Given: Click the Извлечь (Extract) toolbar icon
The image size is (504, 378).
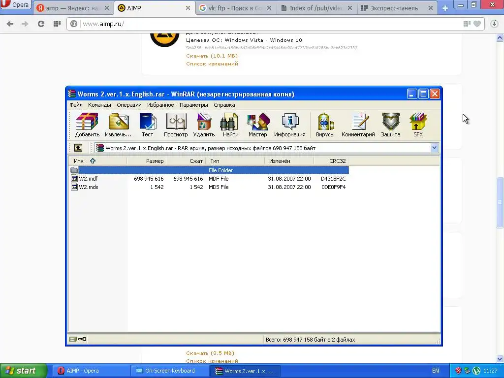Looking at the screenshot, I should click(x=118, y=125).
